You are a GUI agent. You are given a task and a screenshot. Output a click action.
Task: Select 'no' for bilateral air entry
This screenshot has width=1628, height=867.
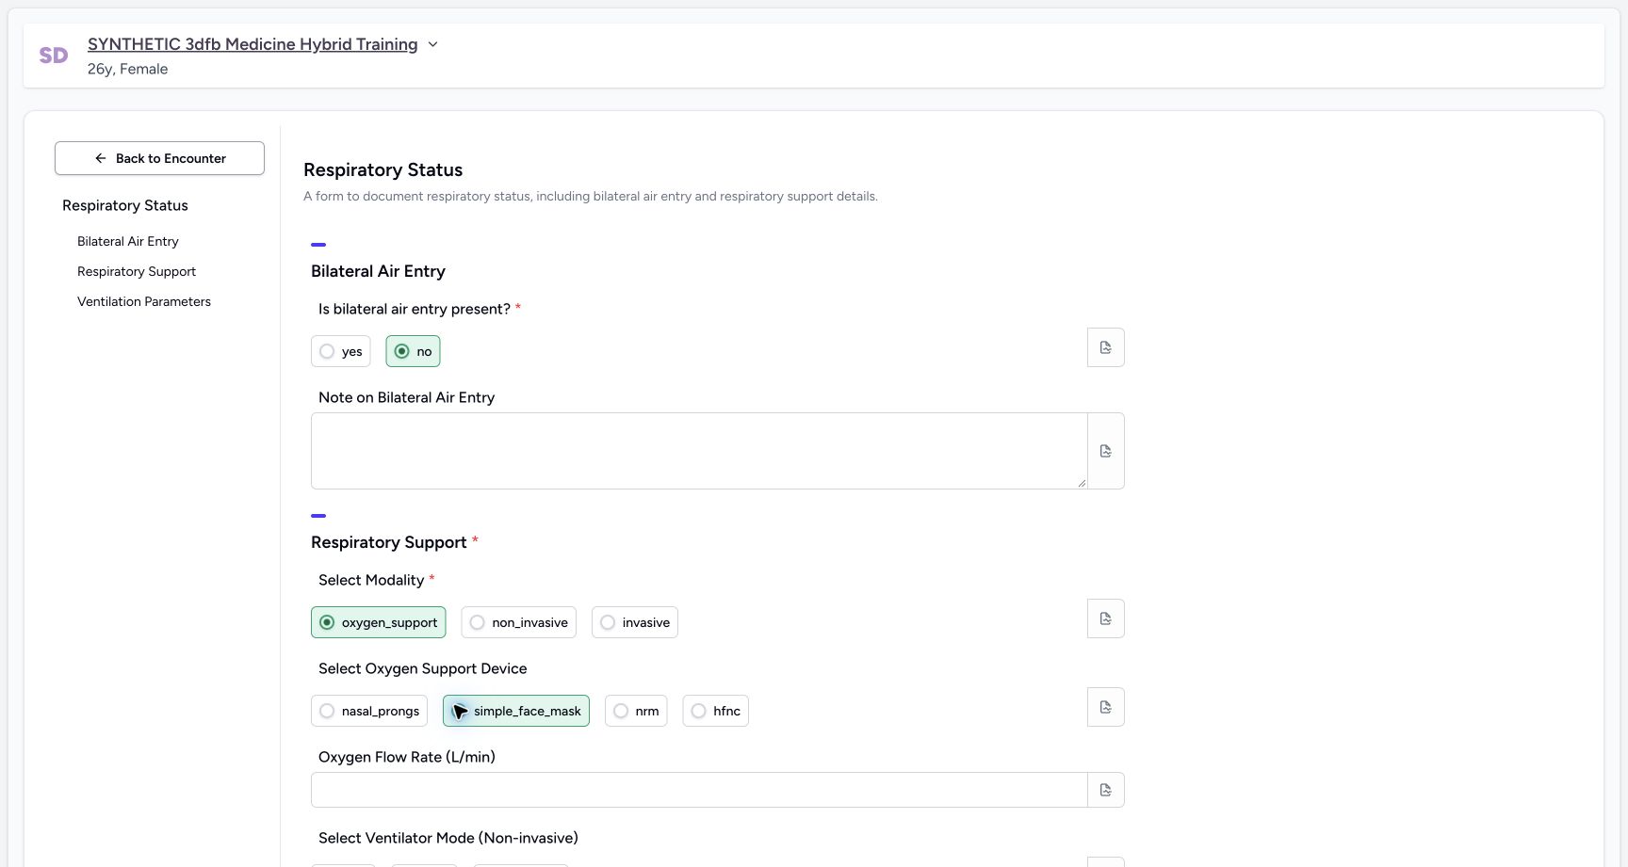(x=413, y=351)
